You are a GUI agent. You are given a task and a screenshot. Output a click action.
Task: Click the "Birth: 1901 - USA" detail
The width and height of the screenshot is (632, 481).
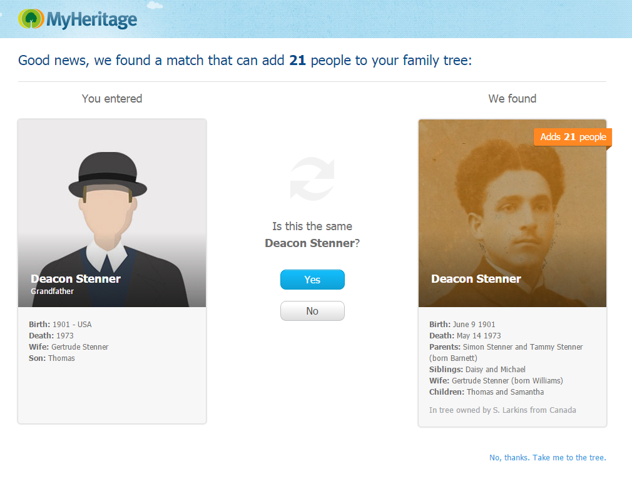click(x=60, y=325)
